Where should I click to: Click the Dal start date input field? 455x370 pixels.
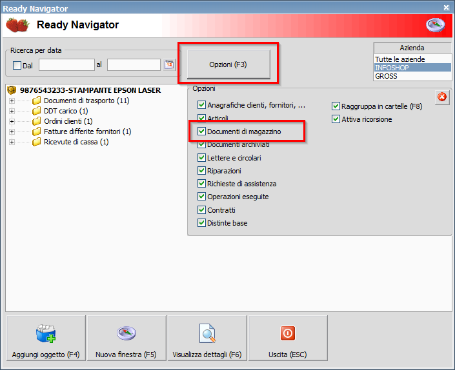coord(66,65)
